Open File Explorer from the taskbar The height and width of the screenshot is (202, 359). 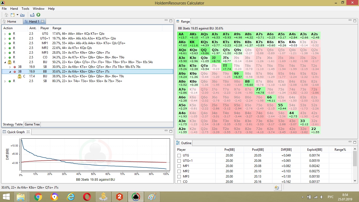(21, 197)
